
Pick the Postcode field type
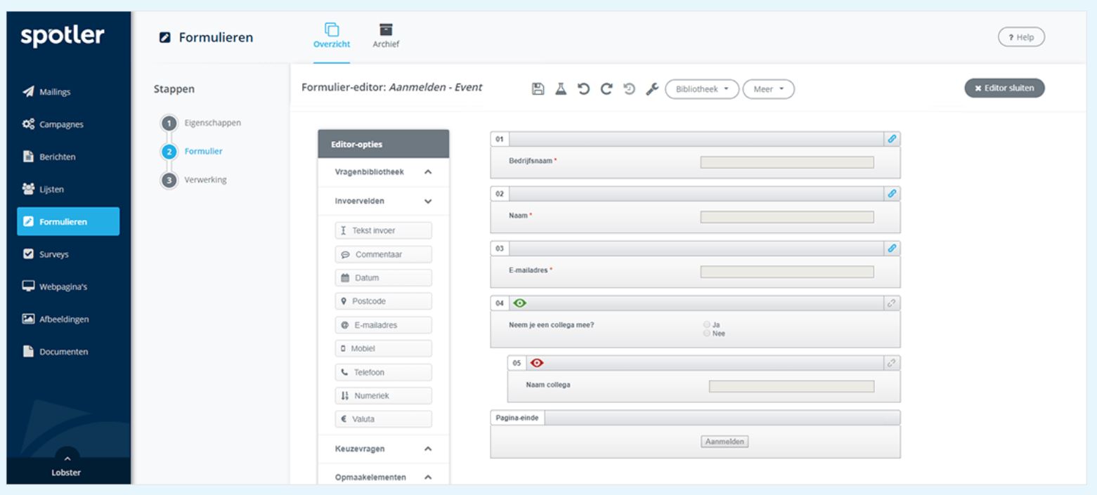tap(383, 301)
